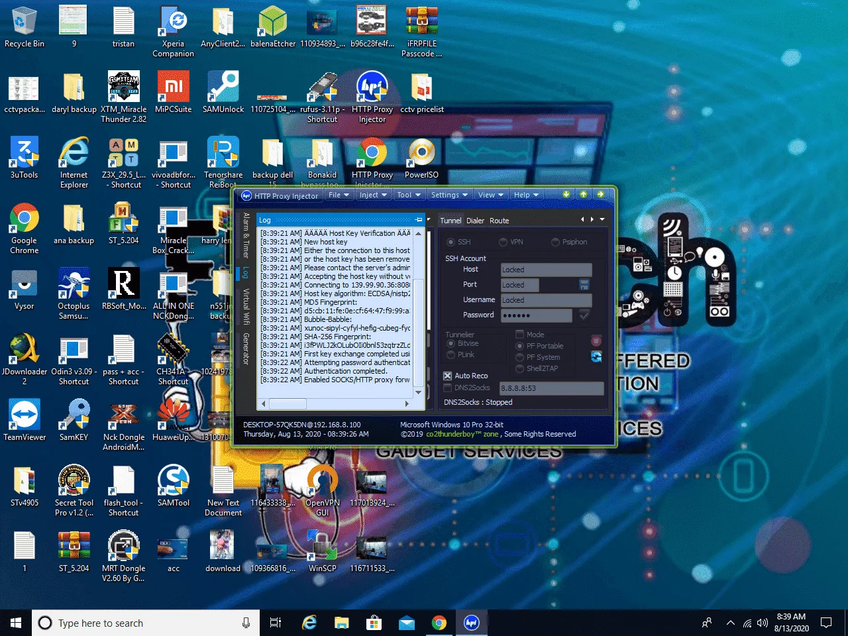Image resolution: width=848 pixels, height=636 pixels.
Task: Click the red stop icon in Tunnel panel
Action: coord(596,341)
